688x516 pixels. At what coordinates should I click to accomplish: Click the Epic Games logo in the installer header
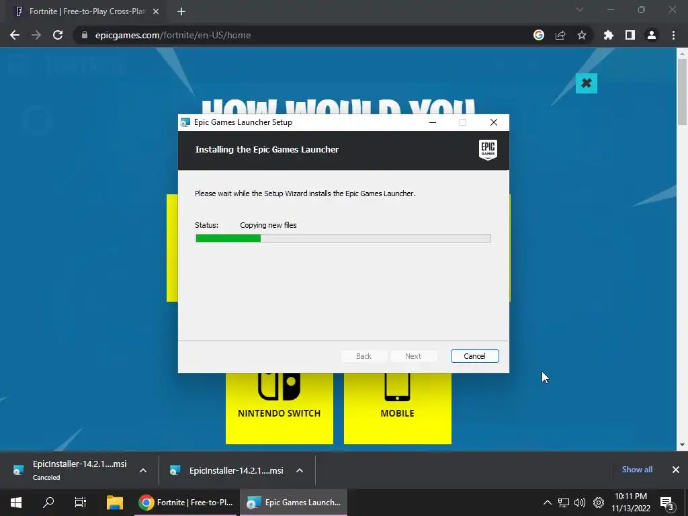pos(488,150)
